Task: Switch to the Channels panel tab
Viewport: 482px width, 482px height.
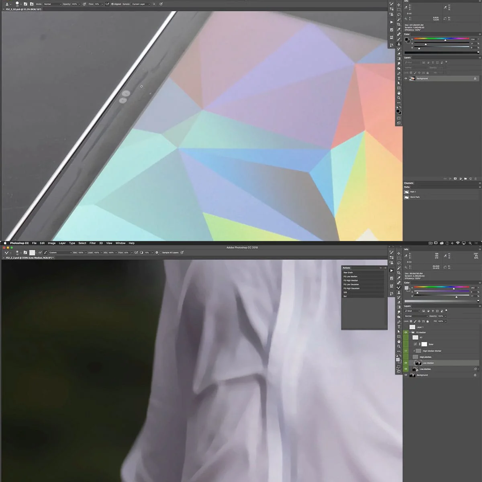Action: [408, 183]
